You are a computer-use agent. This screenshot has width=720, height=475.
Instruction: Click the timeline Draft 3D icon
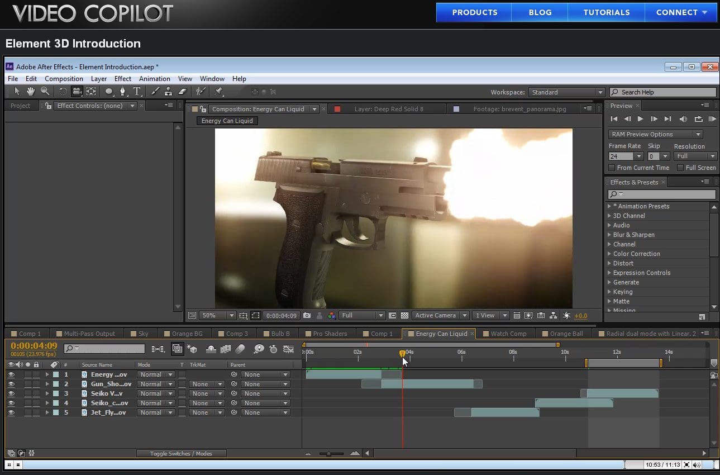tap(193, 349)
